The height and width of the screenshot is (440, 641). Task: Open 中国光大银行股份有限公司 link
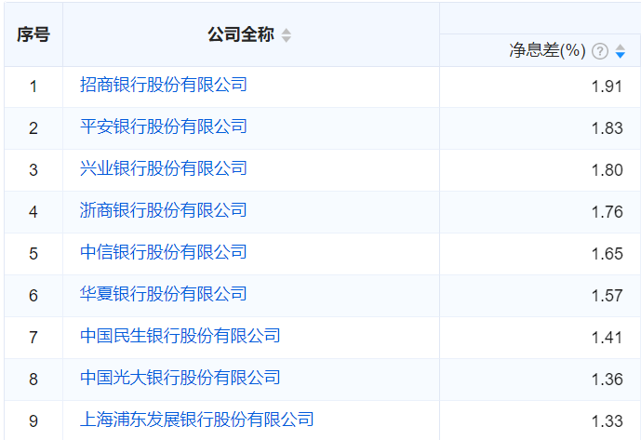[x=180, y=378]
